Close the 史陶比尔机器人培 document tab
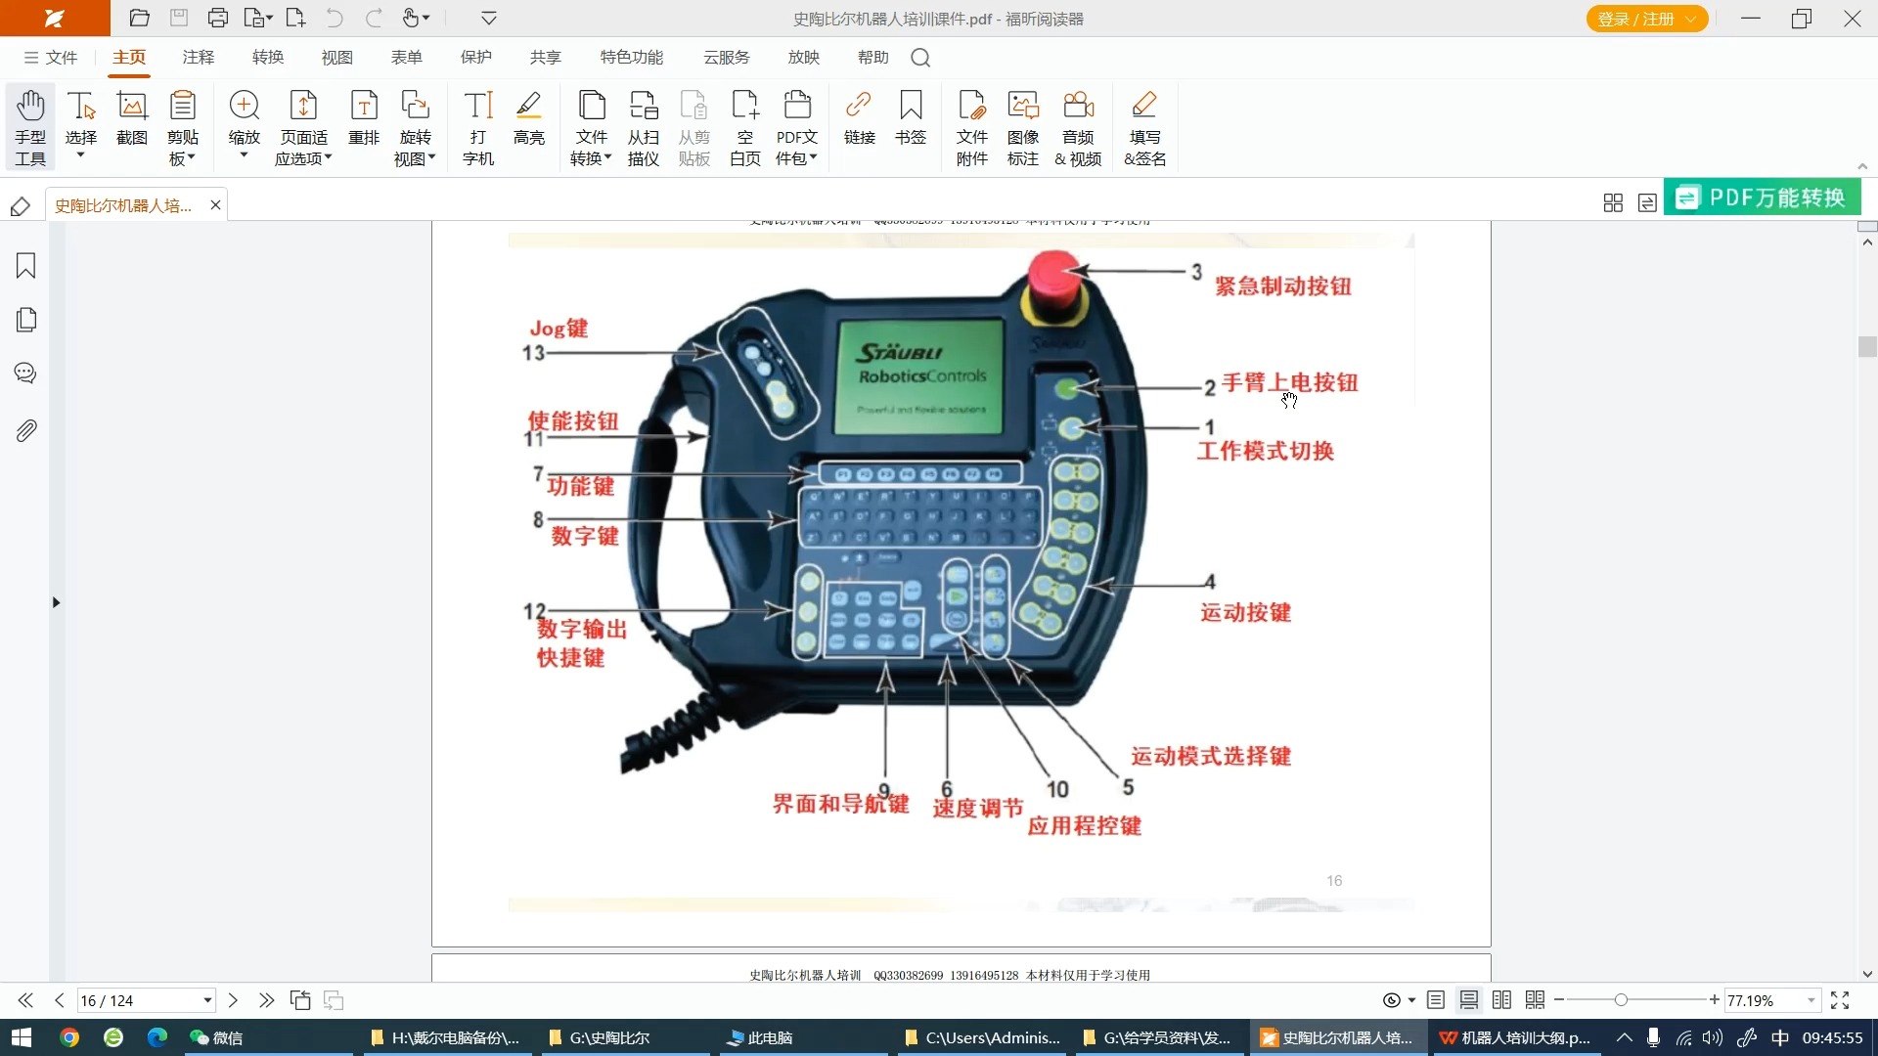Viewport: 1878px width, 1056px height. coord(215,204)
